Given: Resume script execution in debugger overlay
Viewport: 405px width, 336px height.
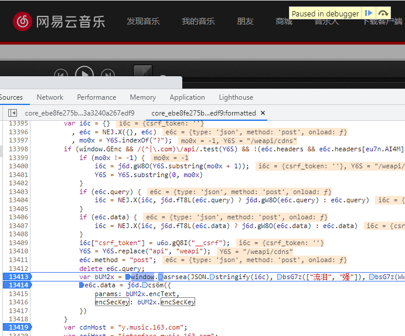Looking at the screenshot, I should pos(368,13).
